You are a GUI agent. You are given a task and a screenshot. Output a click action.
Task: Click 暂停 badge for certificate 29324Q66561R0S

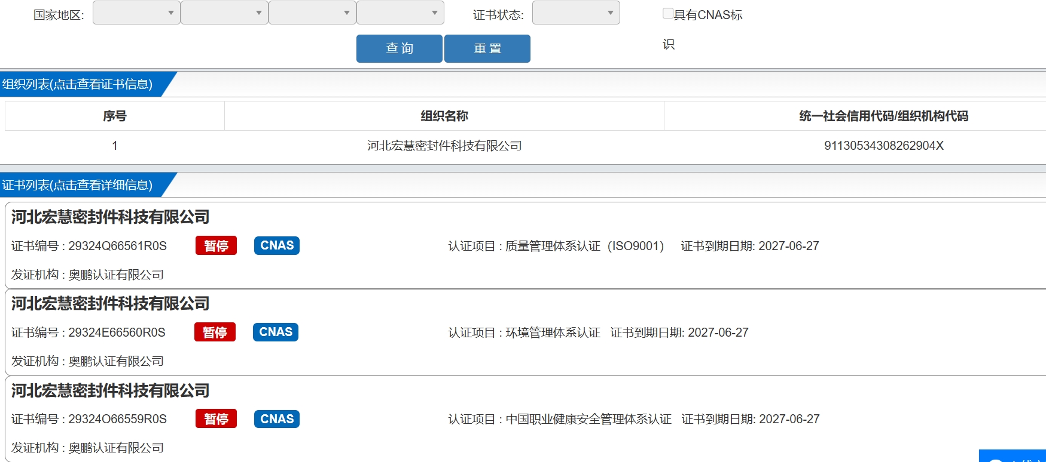click(216, 246)
